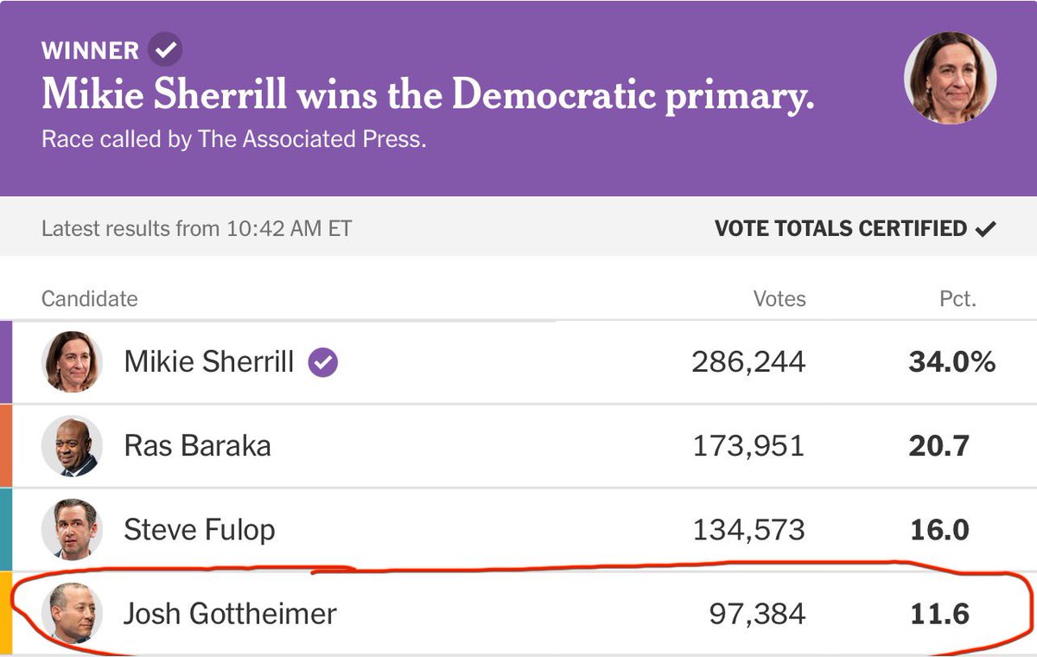The height and width of the screenshot is (657, 1037).
Task: Click the purple color bar beside Sherrill's row
Action: (5, 362)
